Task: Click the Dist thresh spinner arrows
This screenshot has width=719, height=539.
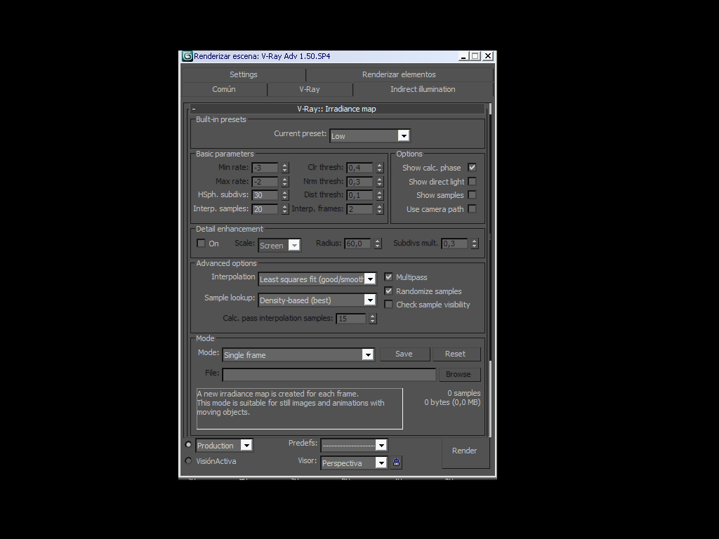Action: tap(380, 195)
